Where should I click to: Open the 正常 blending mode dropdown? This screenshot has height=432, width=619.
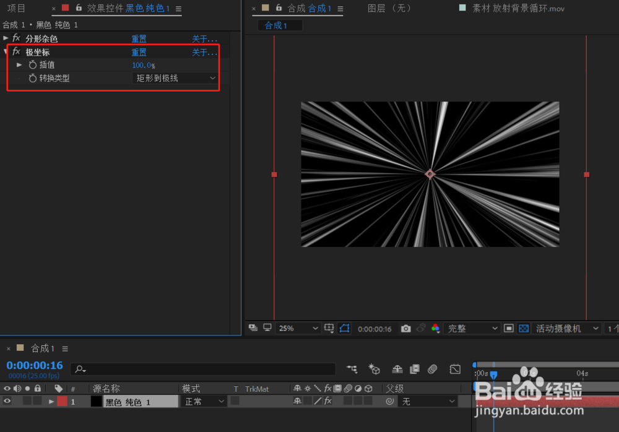coord(204,402)
